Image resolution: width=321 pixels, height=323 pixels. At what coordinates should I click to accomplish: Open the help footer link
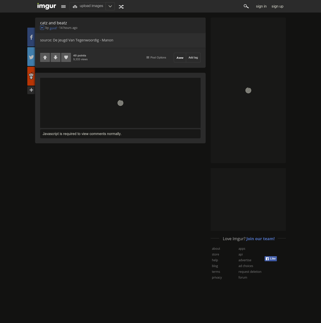(215, 260)
